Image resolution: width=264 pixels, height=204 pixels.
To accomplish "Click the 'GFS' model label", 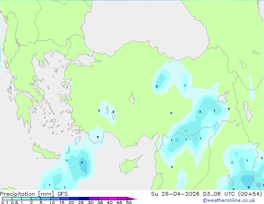I will (x=62, y=194).
